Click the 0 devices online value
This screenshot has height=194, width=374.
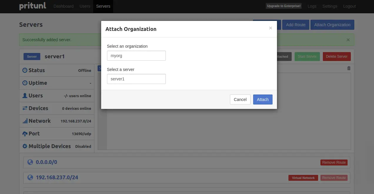tap(76, 108)
